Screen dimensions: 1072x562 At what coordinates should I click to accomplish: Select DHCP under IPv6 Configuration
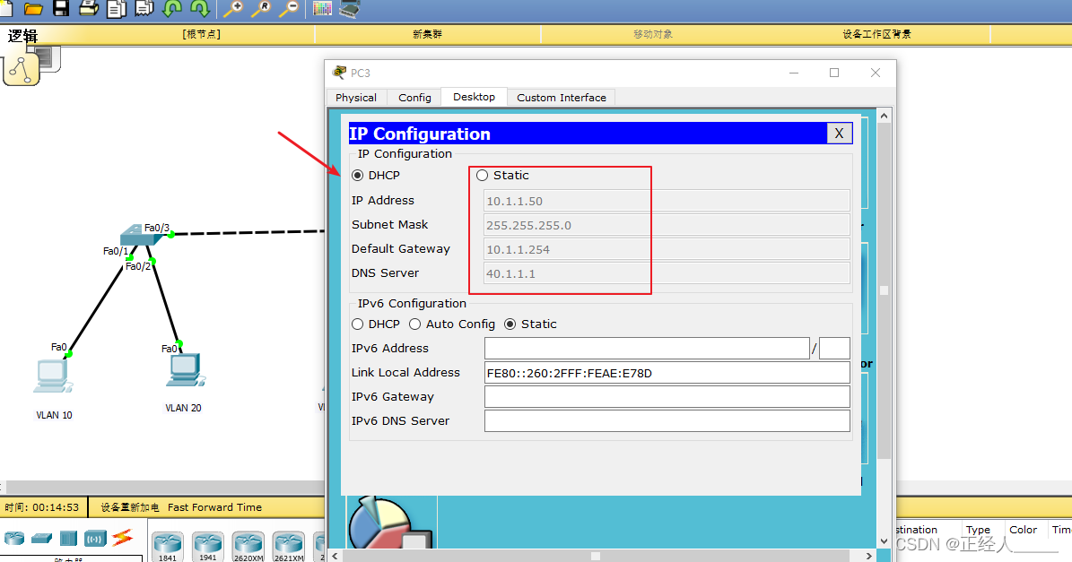click(358, 324)
